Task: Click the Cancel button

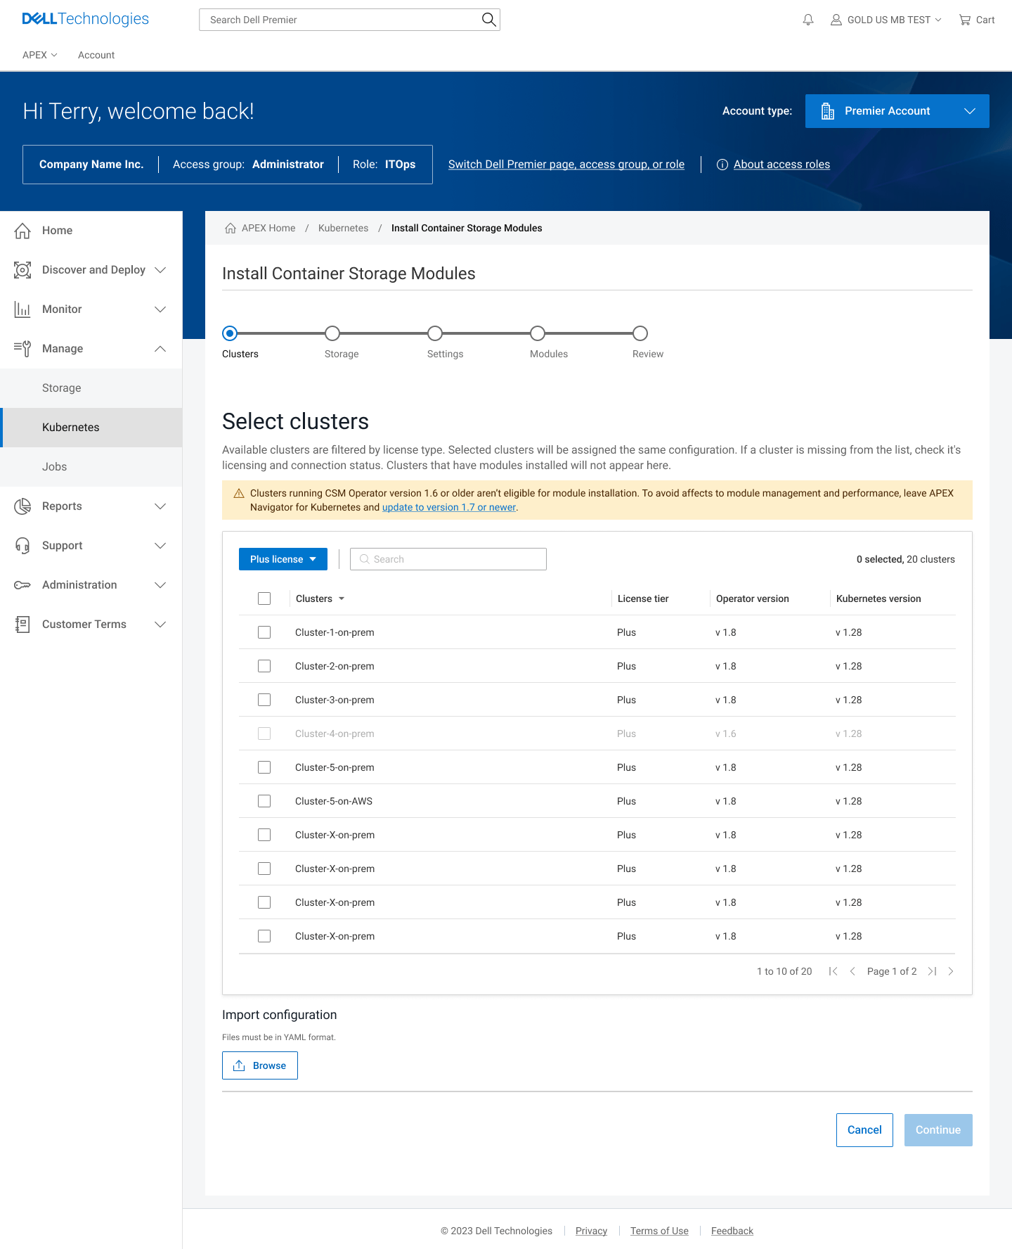Action: point(864,1130)
